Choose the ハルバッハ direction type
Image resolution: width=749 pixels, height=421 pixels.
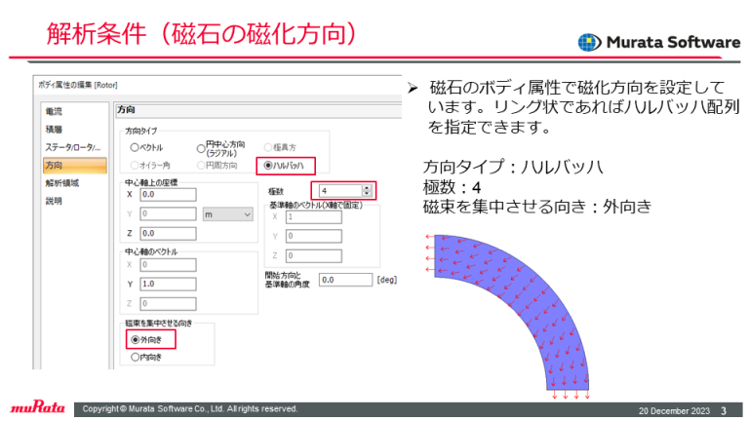pyautogui.click(x=268, y=164)
